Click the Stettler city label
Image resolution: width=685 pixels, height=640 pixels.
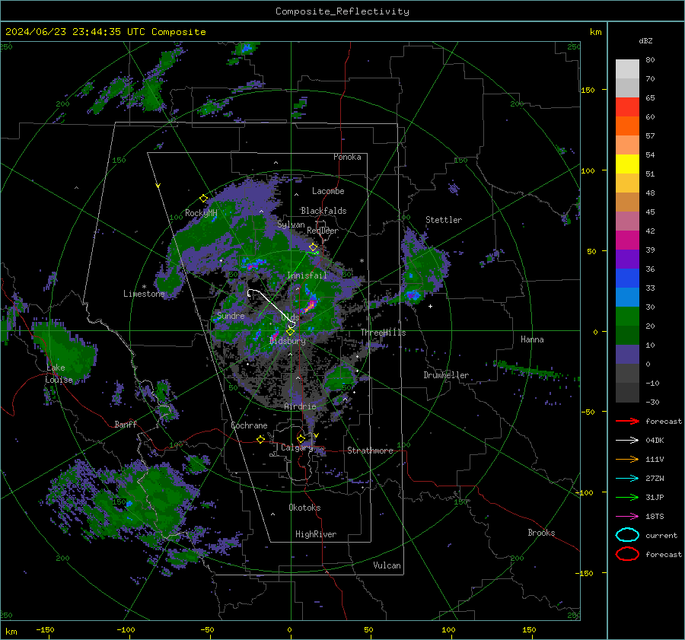point(444,220)
